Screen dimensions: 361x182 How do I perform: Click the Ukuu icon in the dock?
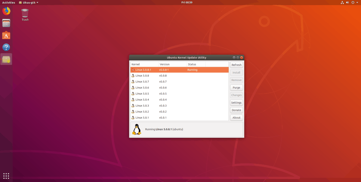(6, 59)
